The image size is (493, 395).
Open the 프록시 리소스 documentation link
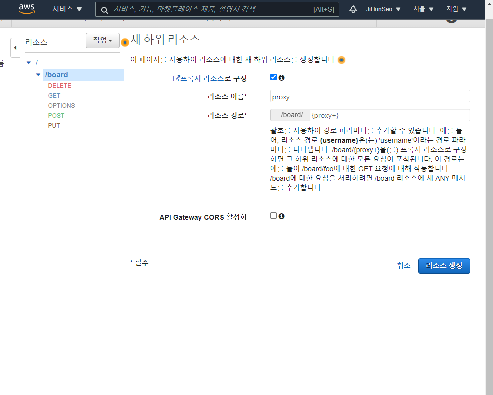point(198,78)
